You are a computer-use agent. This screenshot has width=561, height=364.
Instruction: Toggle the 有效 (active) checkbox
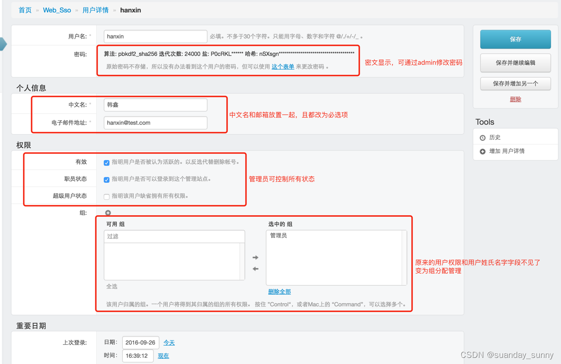point(106,162)
